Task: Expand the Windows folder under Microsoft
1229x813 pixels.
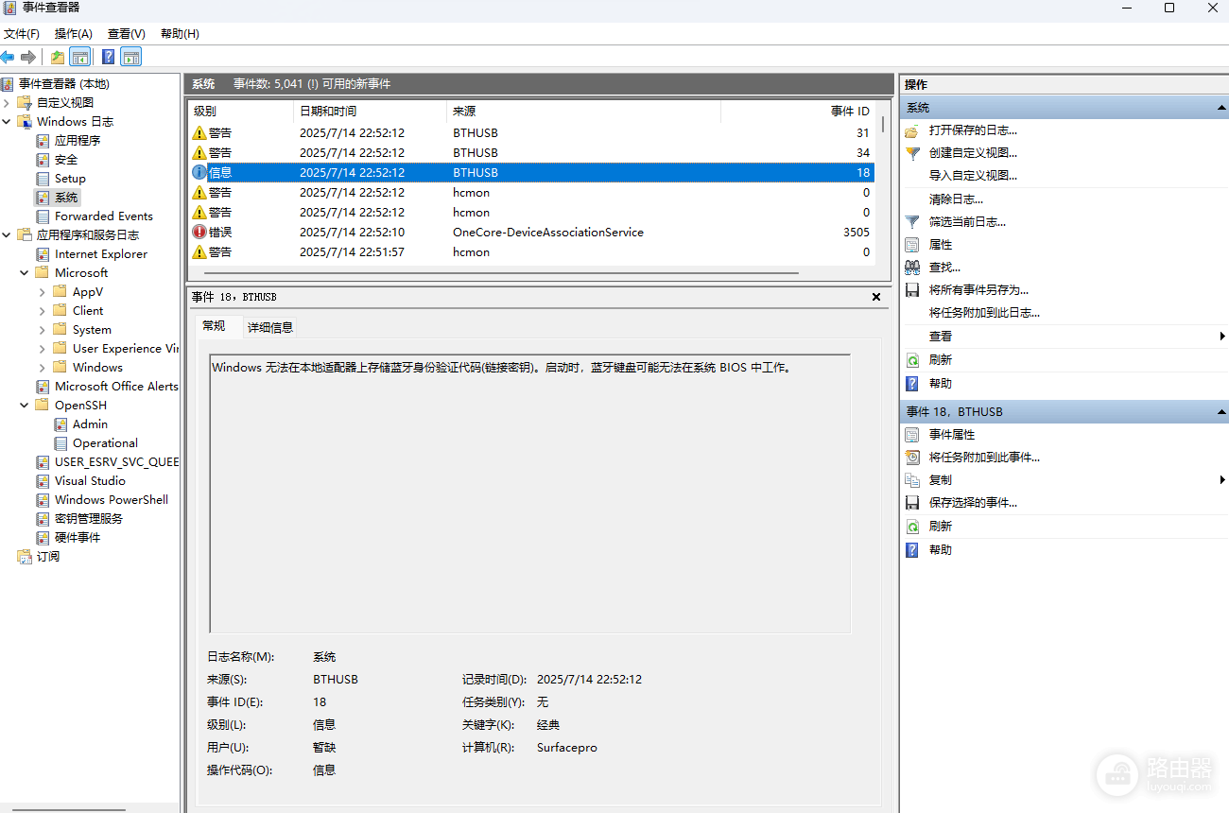Action: tap(43, 368)
